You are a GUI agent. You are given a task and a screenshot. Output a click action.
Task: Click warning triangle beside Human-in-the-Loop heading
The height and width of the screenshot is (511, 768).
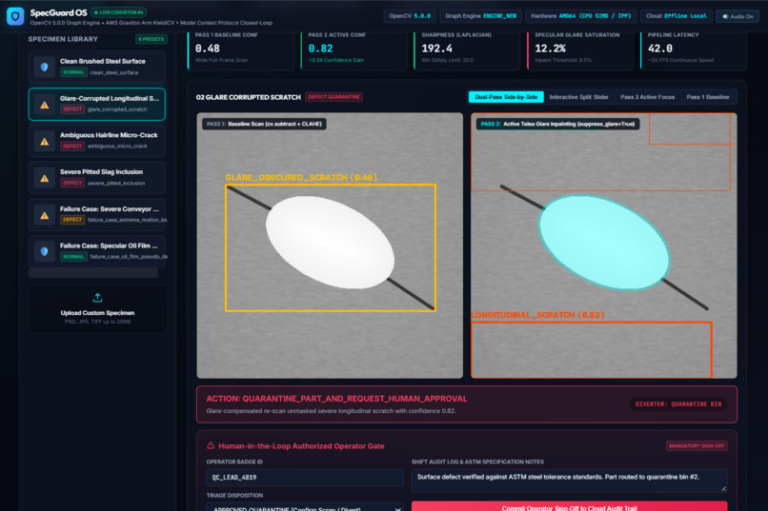tap(211, 445)
